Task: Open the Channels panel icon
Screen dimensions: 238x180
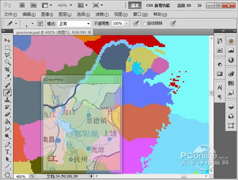Action: click(x=231, y=116)
